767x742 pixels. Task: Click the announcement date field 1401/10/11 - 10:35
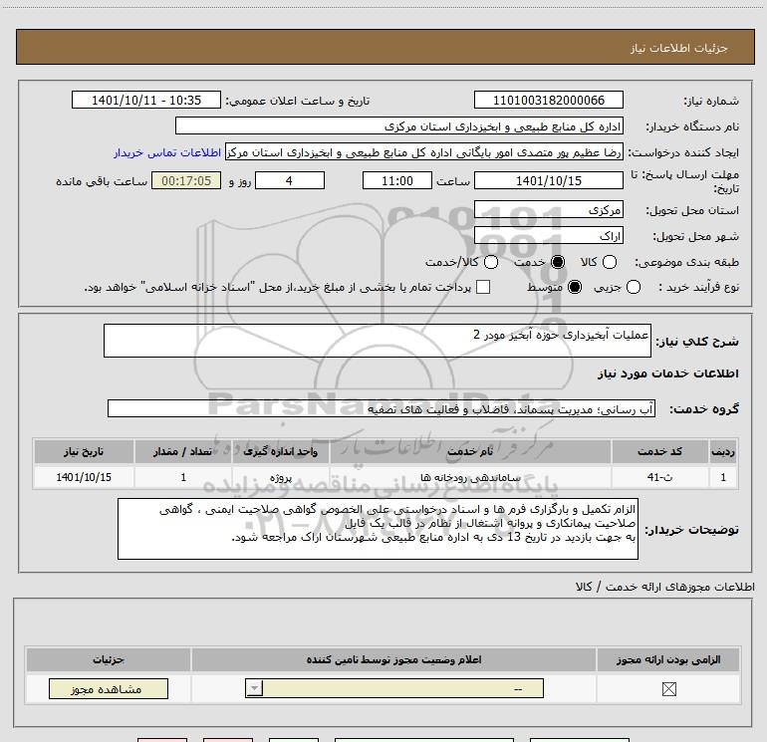click(x=146, y=100)
